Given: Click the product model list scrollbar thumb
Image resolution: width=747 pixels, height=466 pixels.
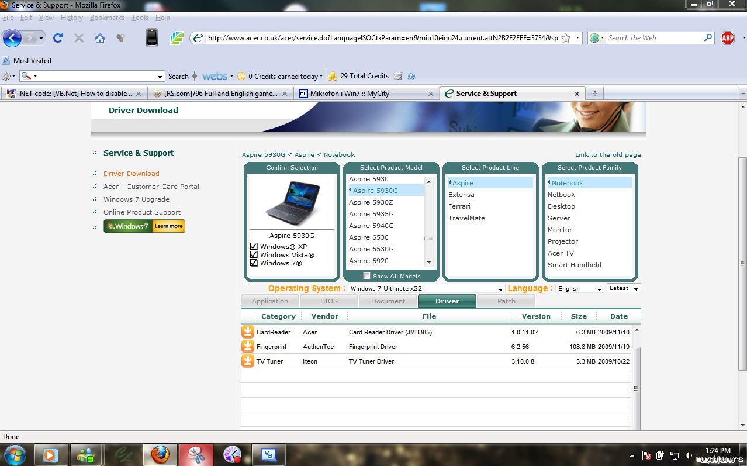Looking at the screenshot, I should [x=429, y=239].
